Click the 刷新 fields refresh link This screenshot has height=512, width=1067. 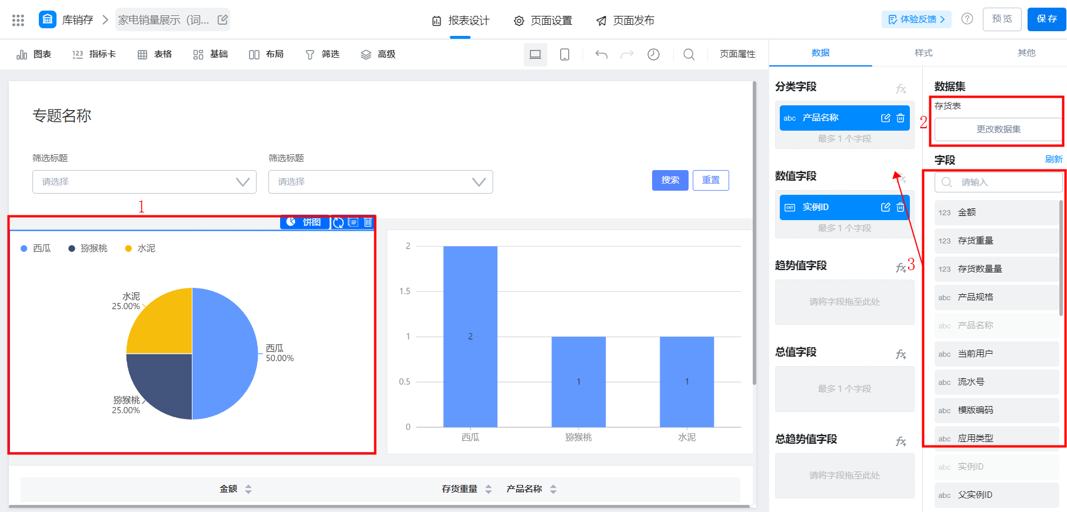point(1053,159)
